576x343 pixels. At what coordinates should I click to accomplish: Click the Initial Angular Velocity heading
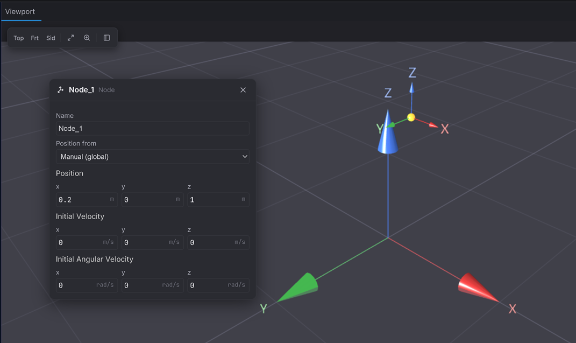coord(95,259)
